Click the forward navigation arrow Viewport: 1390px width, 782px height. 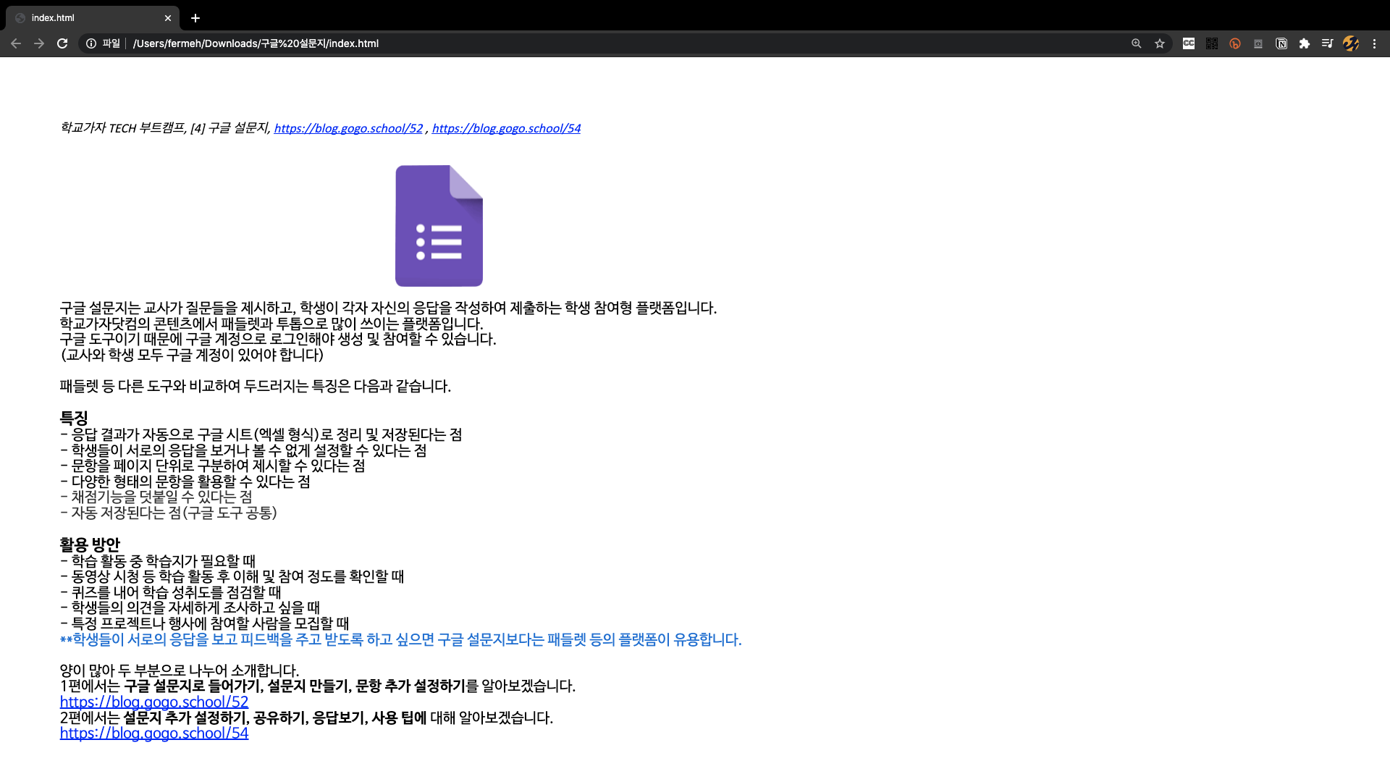[x=39, y=43]
